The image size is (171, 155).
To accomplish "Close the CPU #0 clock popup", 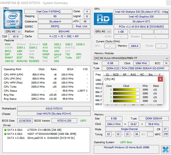I will point(160,79).
